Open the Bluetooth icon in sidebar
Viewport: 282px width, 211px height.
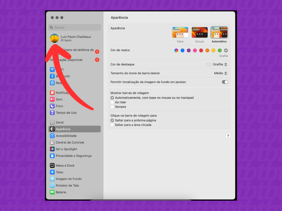pos(52,76)
